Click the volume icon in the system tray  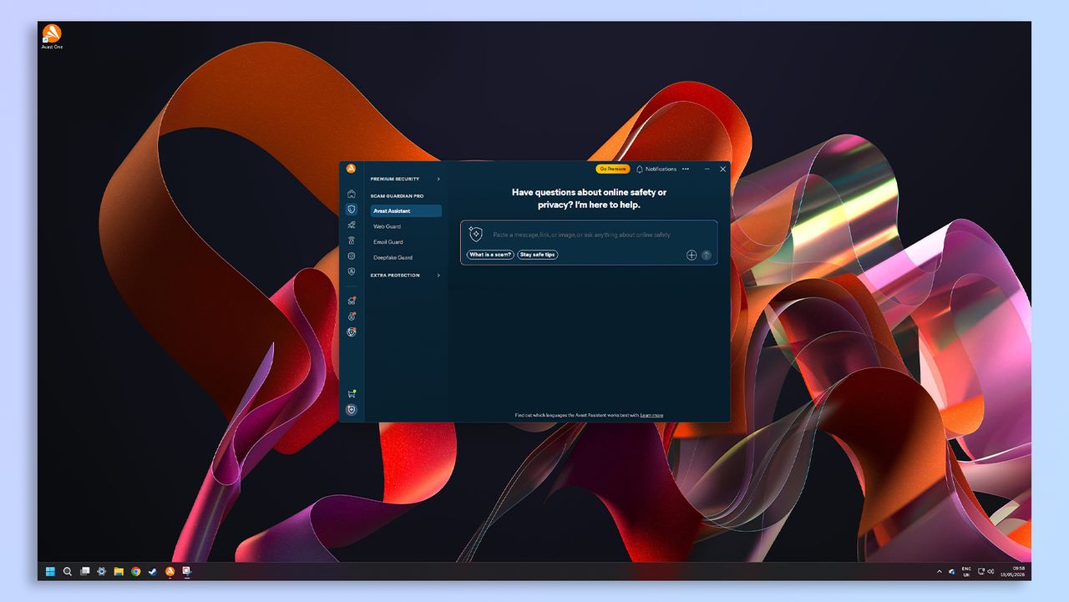click(x=990, y=571)
